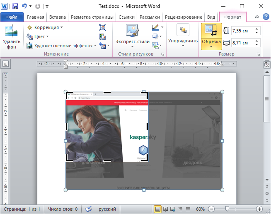Increase picture height with the up spinner
Image resolution: width=271 pixels, height=214 pixels.
257,29
